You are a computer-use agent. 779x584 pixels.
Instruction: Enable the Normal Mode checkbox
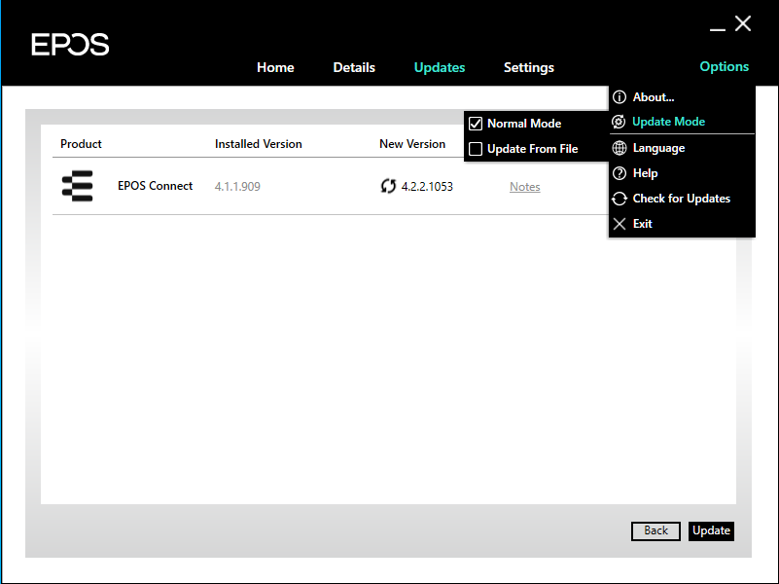pos(476,124)
